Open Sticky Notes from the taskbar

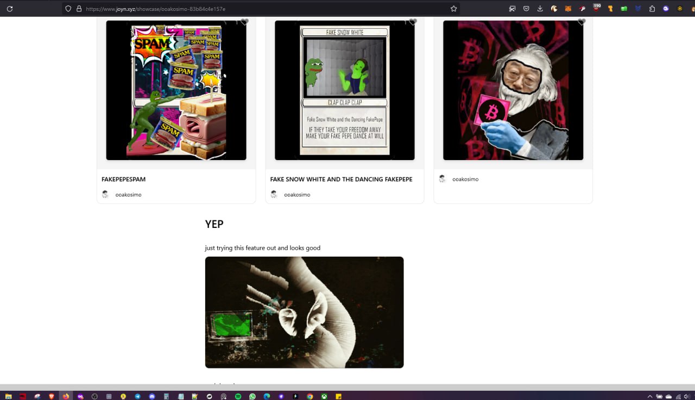tap(338, 396)
